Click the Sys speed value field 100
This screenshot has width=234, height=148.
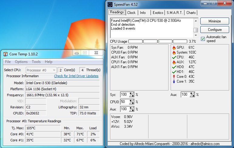point(125,94)
